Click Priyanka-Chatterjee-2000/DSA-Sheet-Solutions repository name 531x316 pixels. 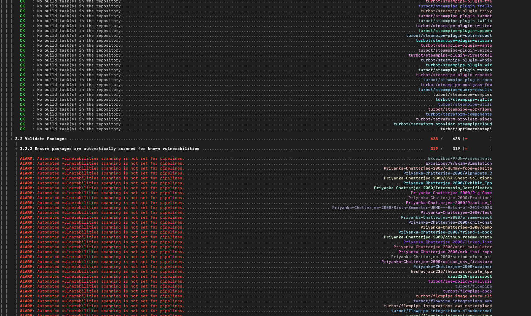pos(438,178)
